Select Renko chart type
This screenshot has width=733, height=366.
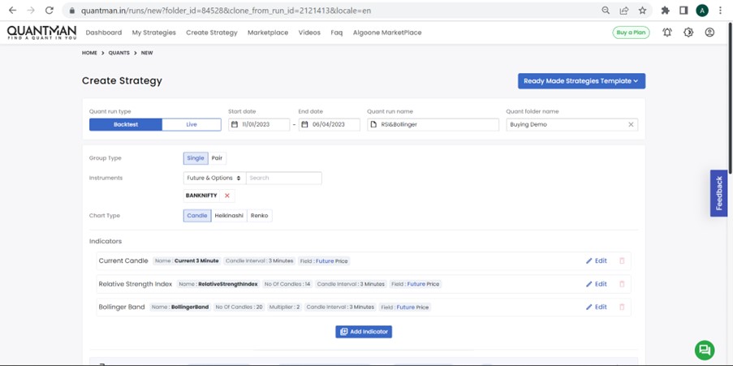[x=259, y=216]
